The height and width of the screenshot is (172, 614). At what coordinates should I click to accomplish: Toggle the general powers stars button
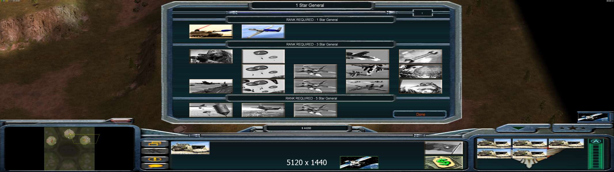(x=572, y=128)
